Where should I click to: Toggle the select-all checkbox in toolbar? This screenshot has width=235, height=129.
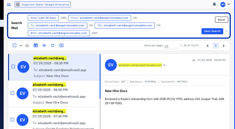15,45
